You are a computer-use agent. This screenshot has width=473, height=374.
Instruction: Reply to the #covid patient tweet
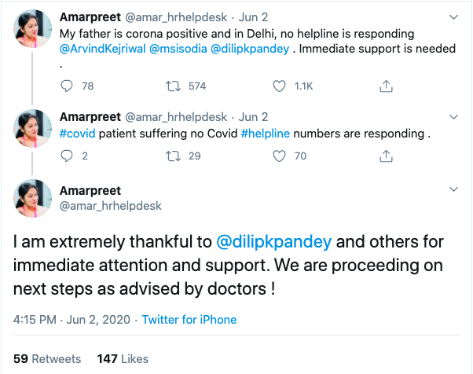pyautogui.click(x=67, y=156)
